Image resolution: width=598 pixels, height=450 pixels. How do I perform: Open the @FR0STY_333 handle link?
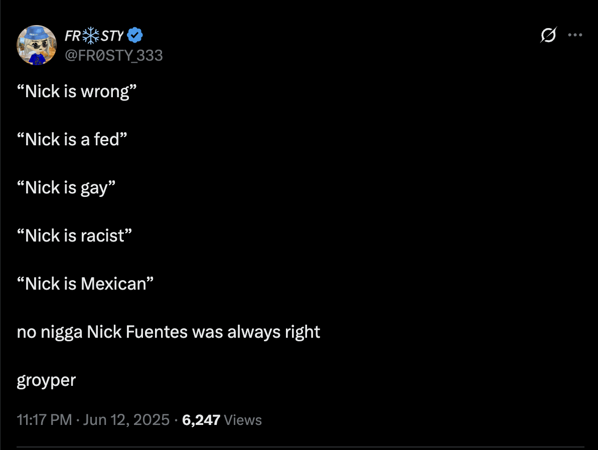[114, 55]
